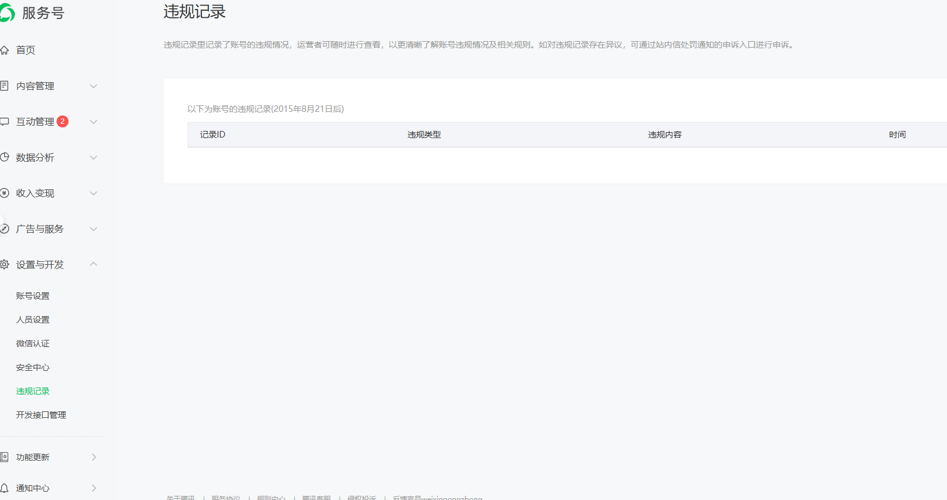The width and height of the screenshot is (947, 500).
Task: Click the 违规类型 column header
Action: coord(424,135)
